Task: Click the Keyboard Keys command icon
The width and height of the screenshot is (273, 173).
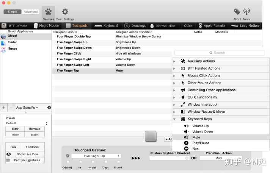Action: click(x=183, y=119)
